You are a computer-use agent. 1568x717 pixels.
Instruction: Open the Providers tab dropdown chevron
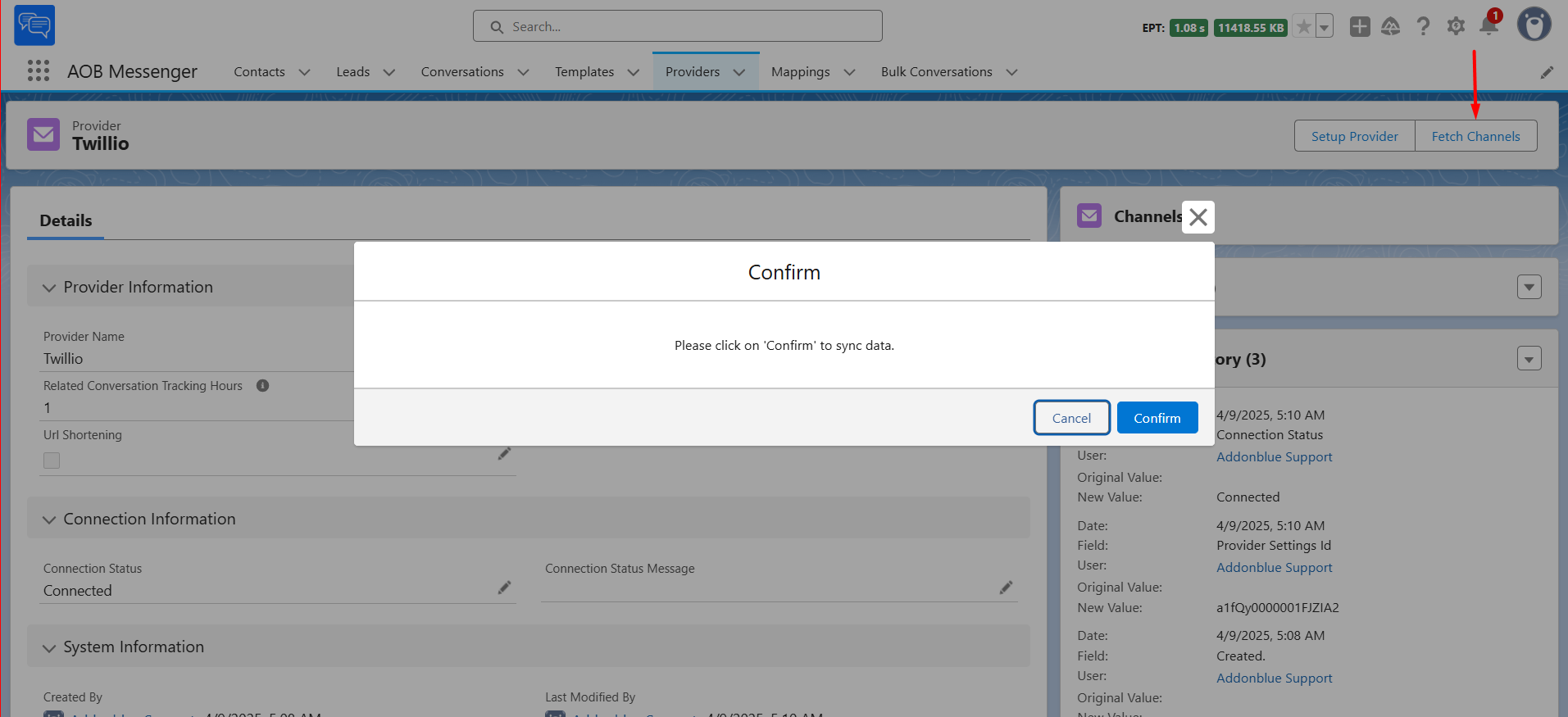739,72
